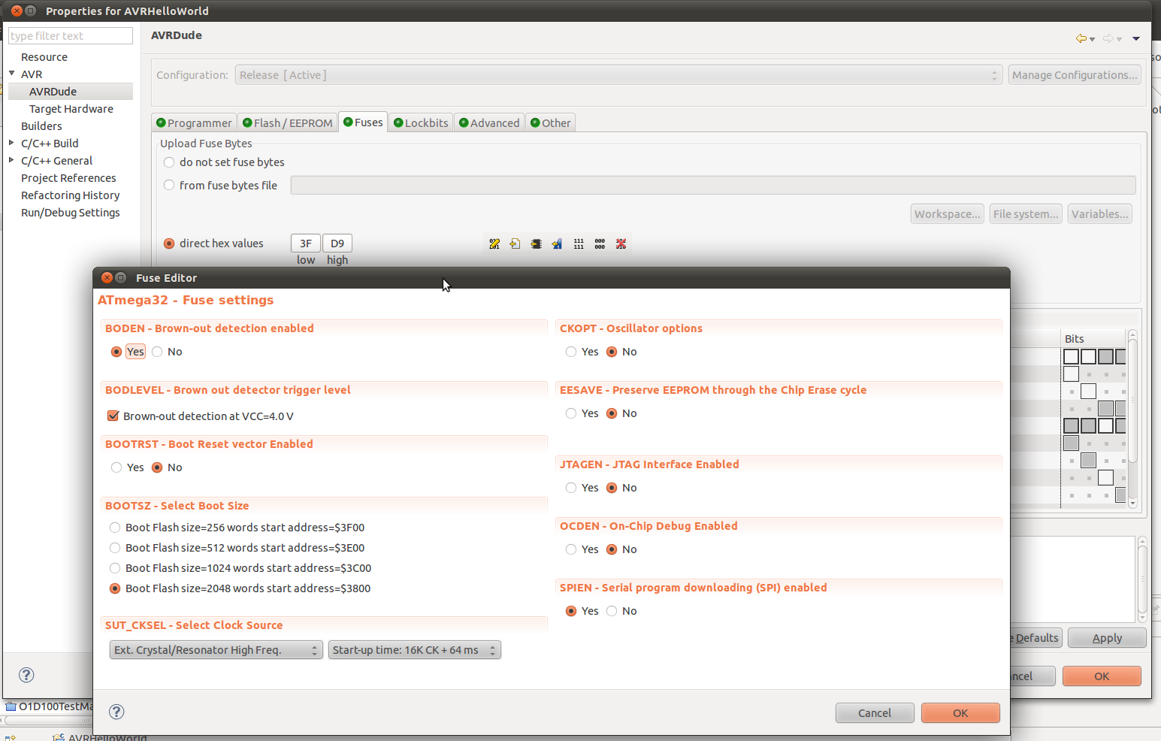
Task: Click the Manage Configurations button
Action: (x=1075, y=75)
